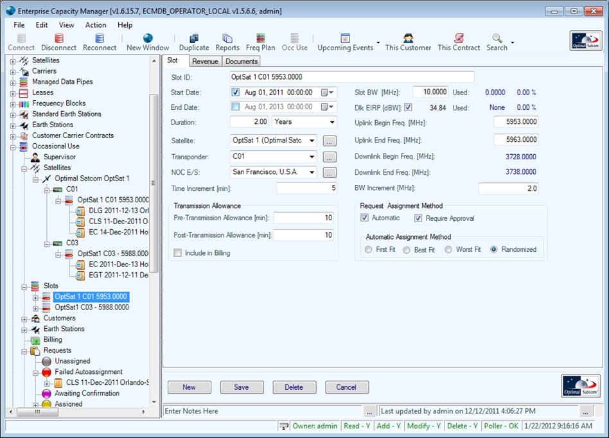Click the Frequency Blocks tree icon
The image size is (609, 438).
24,103
